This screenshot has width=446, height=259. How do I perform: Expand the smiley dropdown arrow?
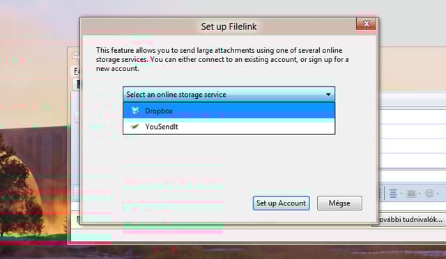coord(438,194)
